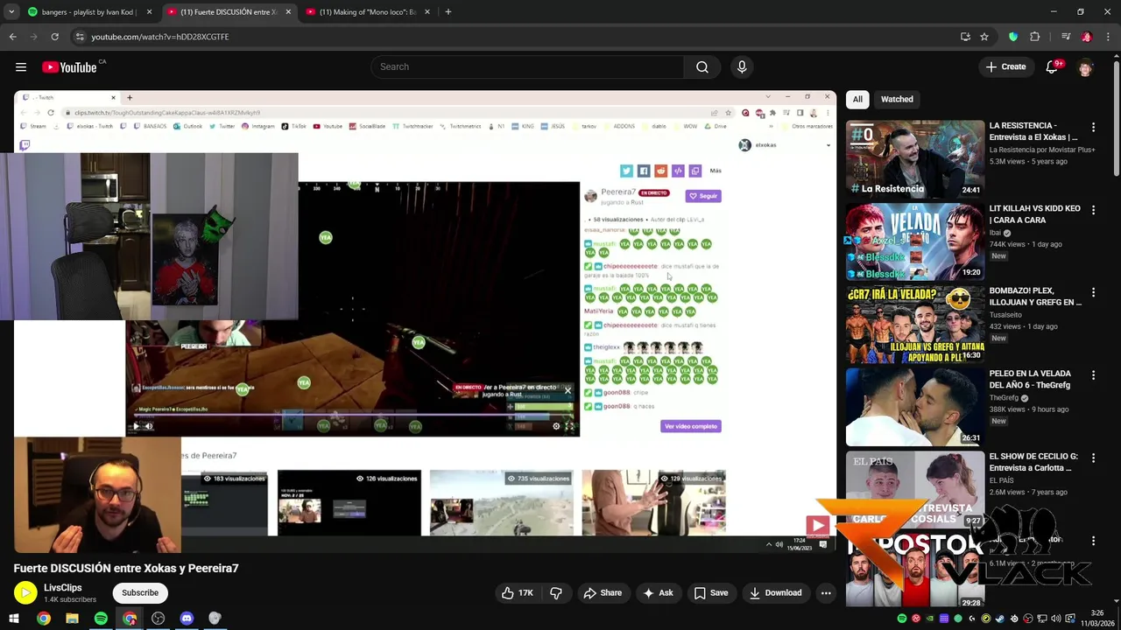Open the green shield extension
The height and width of the screenshot is (630, 1121).
click(x=1013, y=37)
